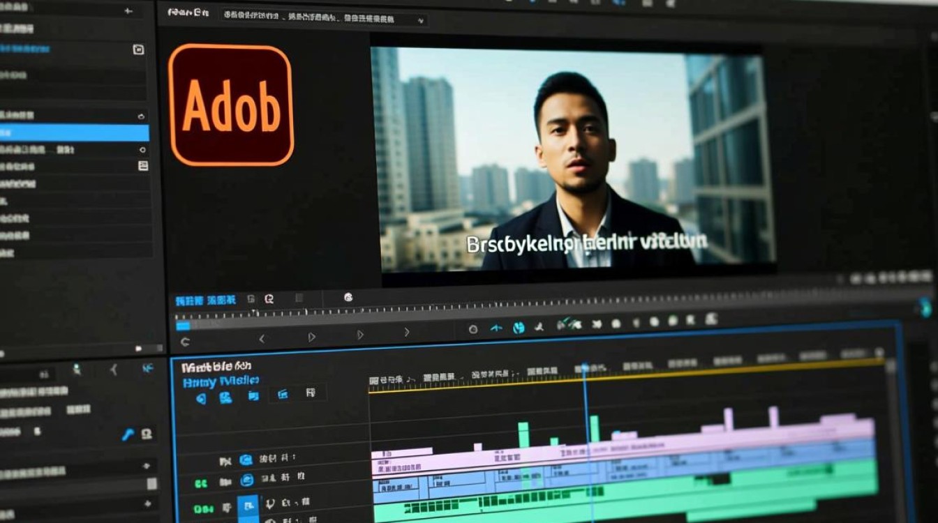The height and width of the screenshot is (523, 938).
Task: Click the blue sequence name in timeline header
Action: (x=221, y=381)
